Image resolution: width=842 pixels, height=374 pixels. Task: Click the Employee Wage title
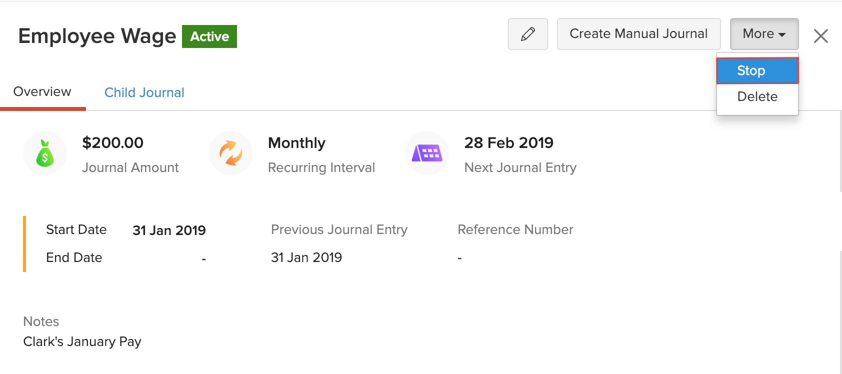97,35
